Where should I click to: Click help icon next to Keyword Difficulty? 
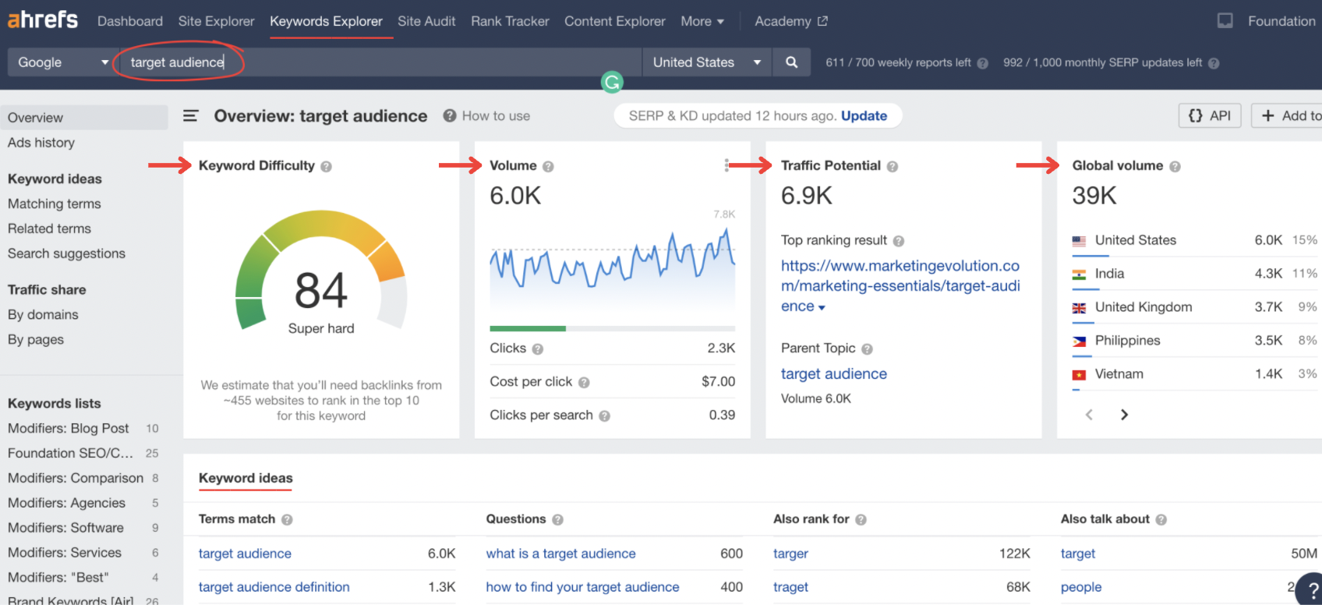click(x=327, y=167)
